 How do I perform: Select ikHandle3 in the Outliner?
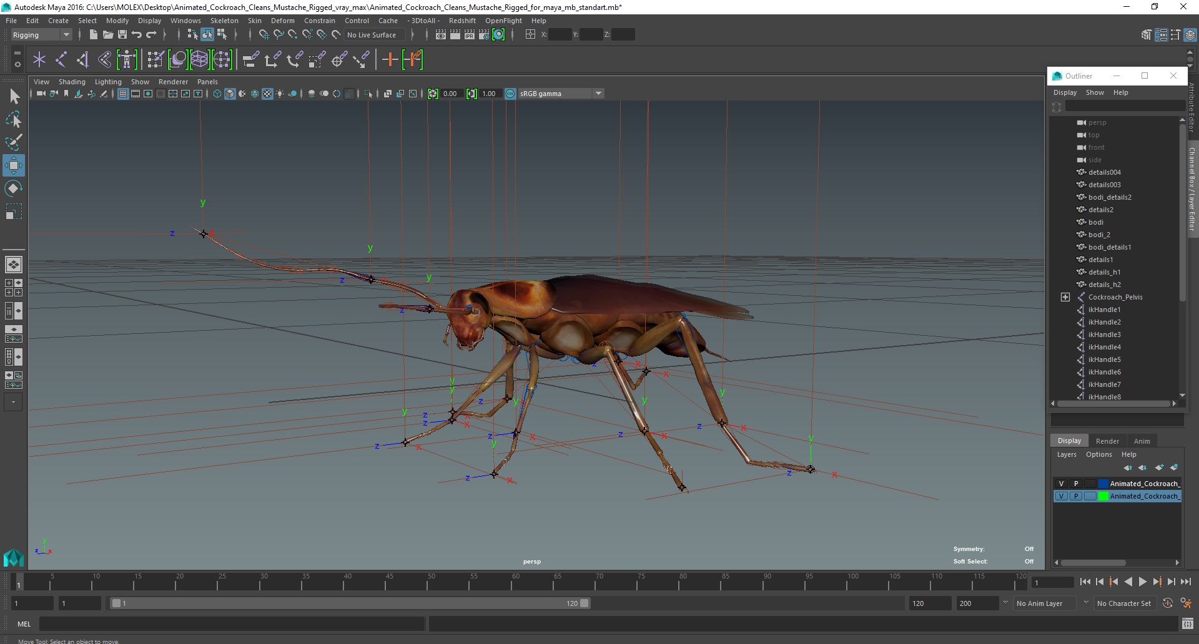coord(1104,334)
